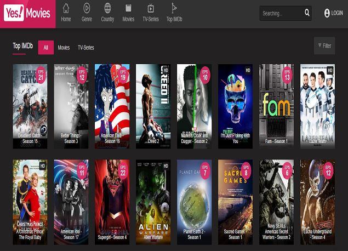
Task: Switch to the TV-Series filter tab
Action: [86, 48]
